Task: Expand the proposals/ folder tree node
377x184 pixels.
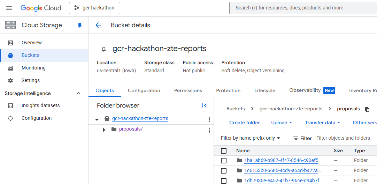Action: 104,130
